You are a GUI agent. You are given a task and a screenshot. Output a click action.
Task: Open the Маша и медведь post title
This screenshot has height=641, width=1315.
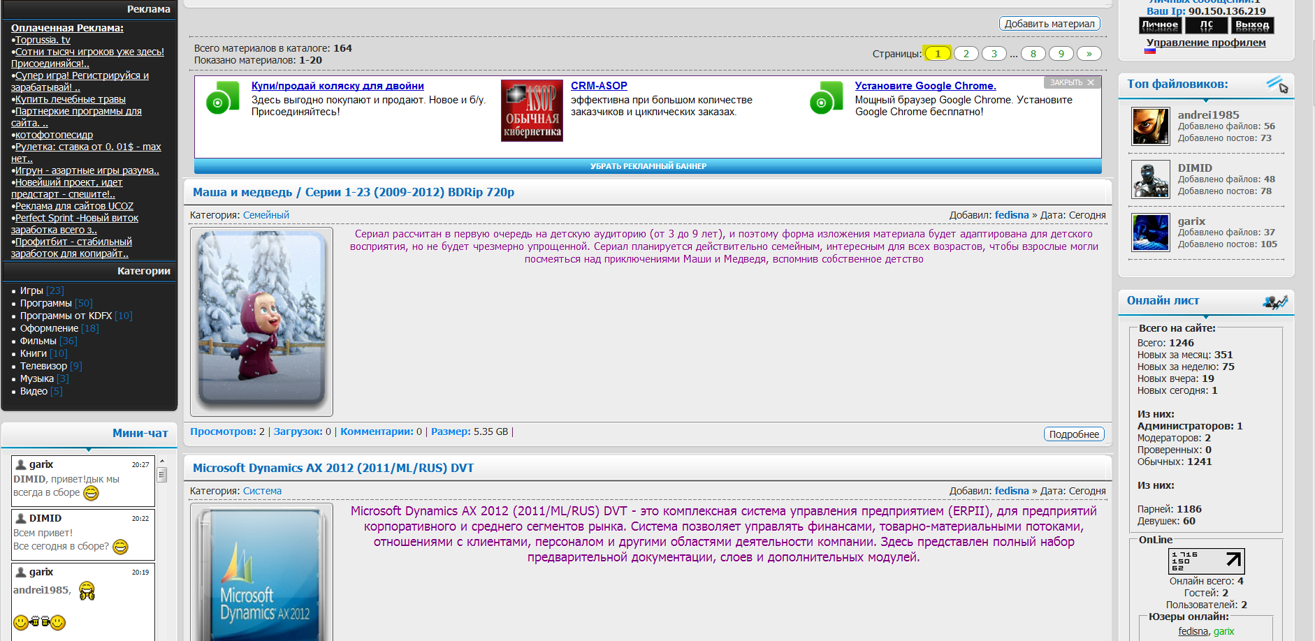[x=354, y=192]
